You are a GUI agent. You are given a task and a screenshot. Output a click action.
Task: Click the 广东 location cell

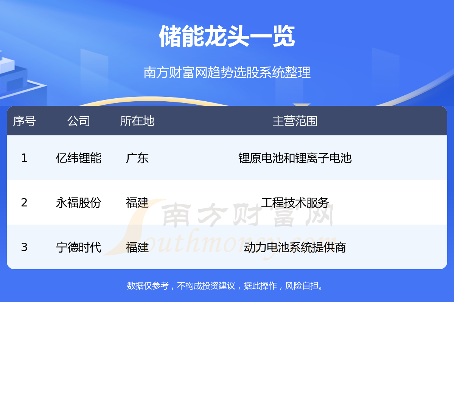tap(137, 158)
